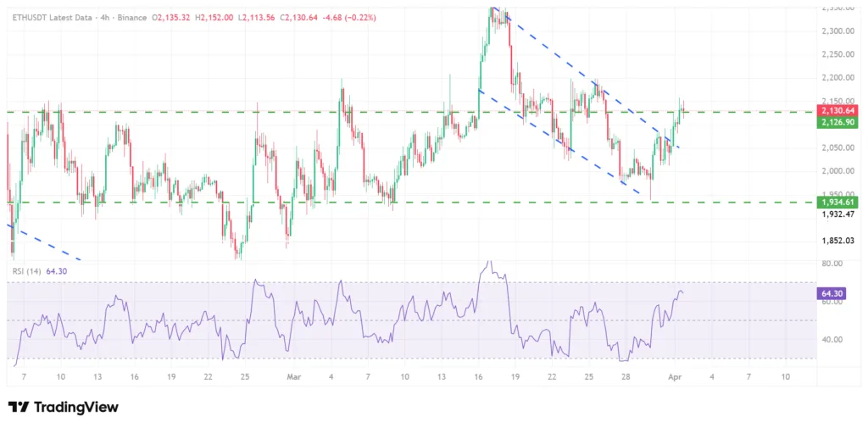Select the green 2,126.90 price tag
The height and width of the screenshot is (428, 868).
pos(836,123)
